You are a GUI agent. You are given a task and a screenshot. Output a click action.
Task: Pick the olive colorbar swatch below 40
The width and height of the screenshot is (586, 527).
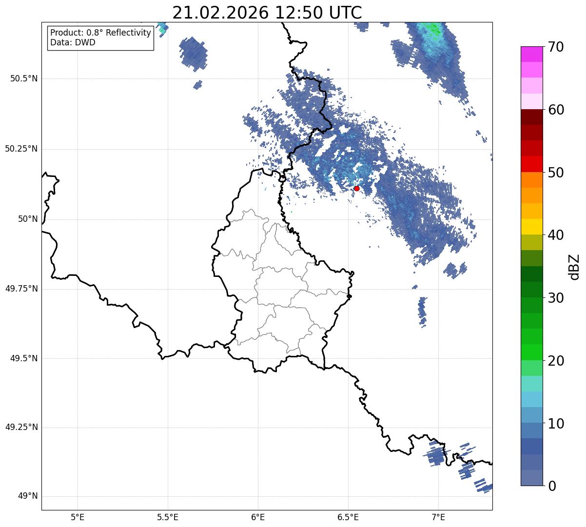click(x=531, y=242)
